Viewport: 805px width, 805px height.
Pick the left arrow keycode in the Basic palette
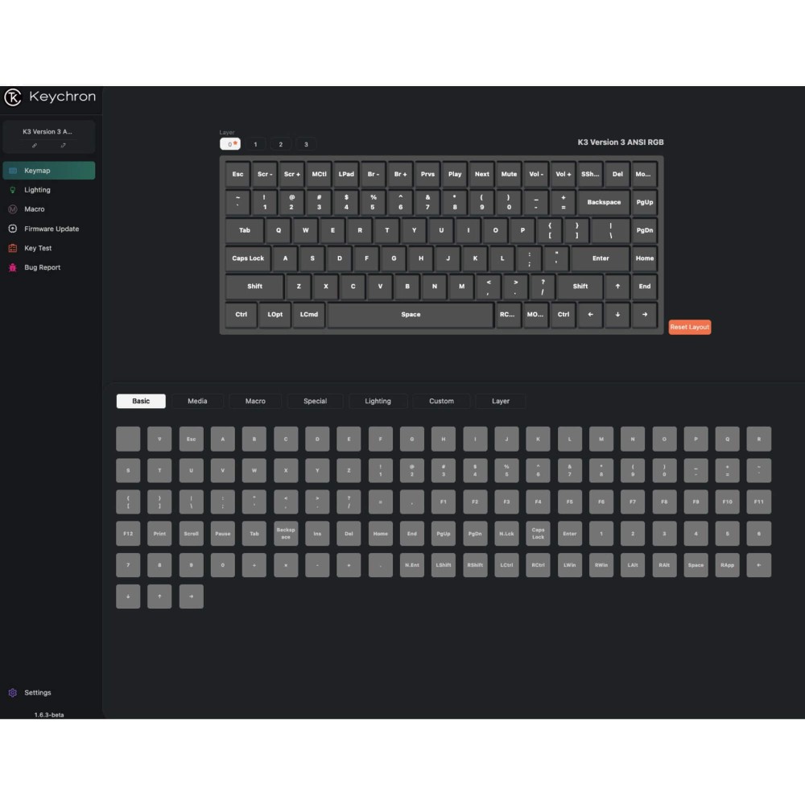point(759,565)
